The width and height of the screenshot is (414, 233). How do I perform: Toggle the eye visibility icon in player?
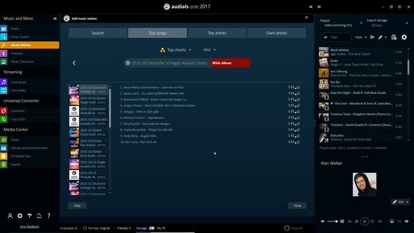pos(407,221)
